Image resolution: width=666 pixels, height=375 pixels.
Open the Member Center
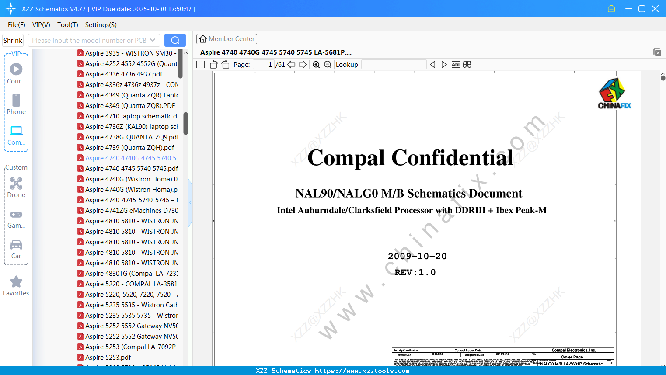click(227, 39)
